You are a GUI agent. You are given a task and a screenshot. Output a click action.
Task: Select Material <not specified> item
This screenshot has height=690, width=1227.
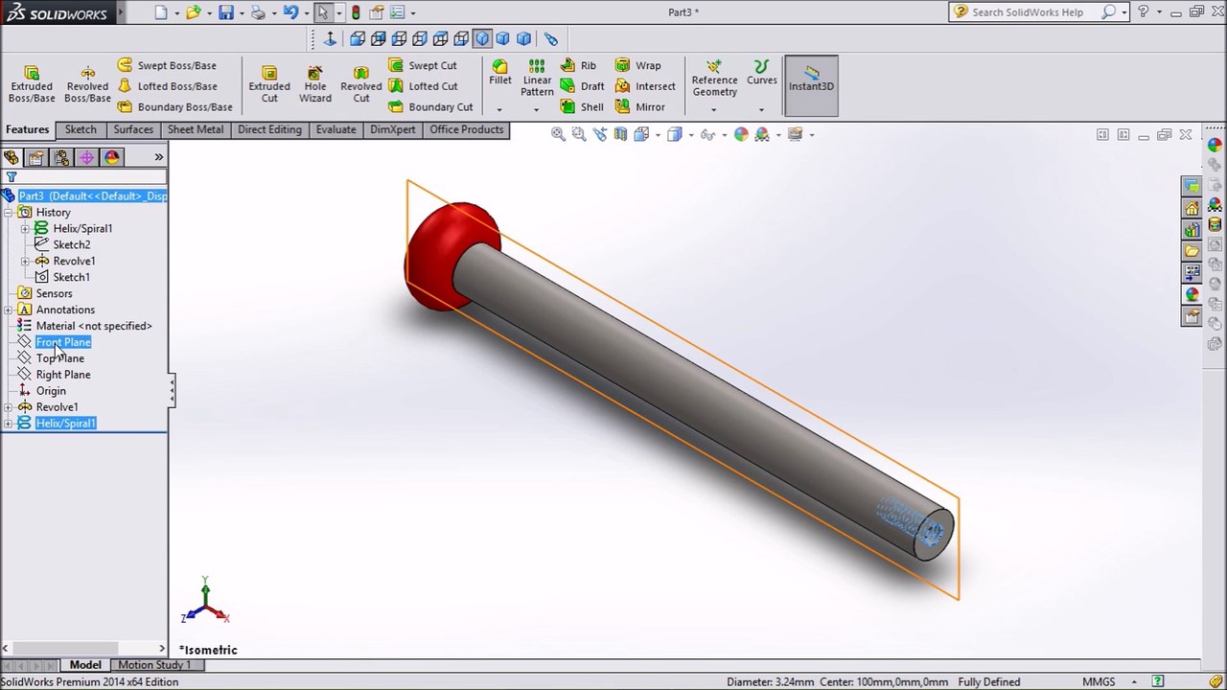[x=94, y=326]
